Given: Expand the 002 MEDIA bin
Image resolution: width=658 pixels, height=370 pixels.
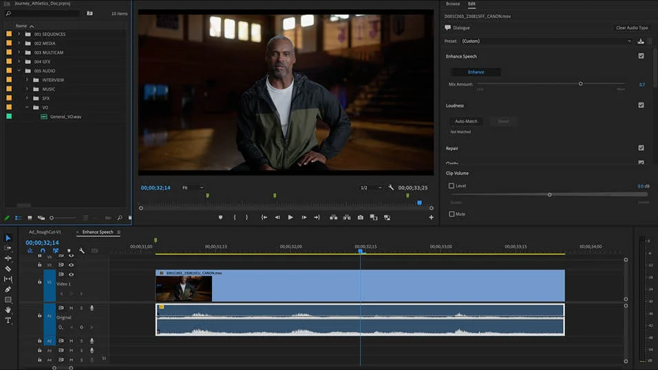Looking at the screenshot, I should coord(19,43).
